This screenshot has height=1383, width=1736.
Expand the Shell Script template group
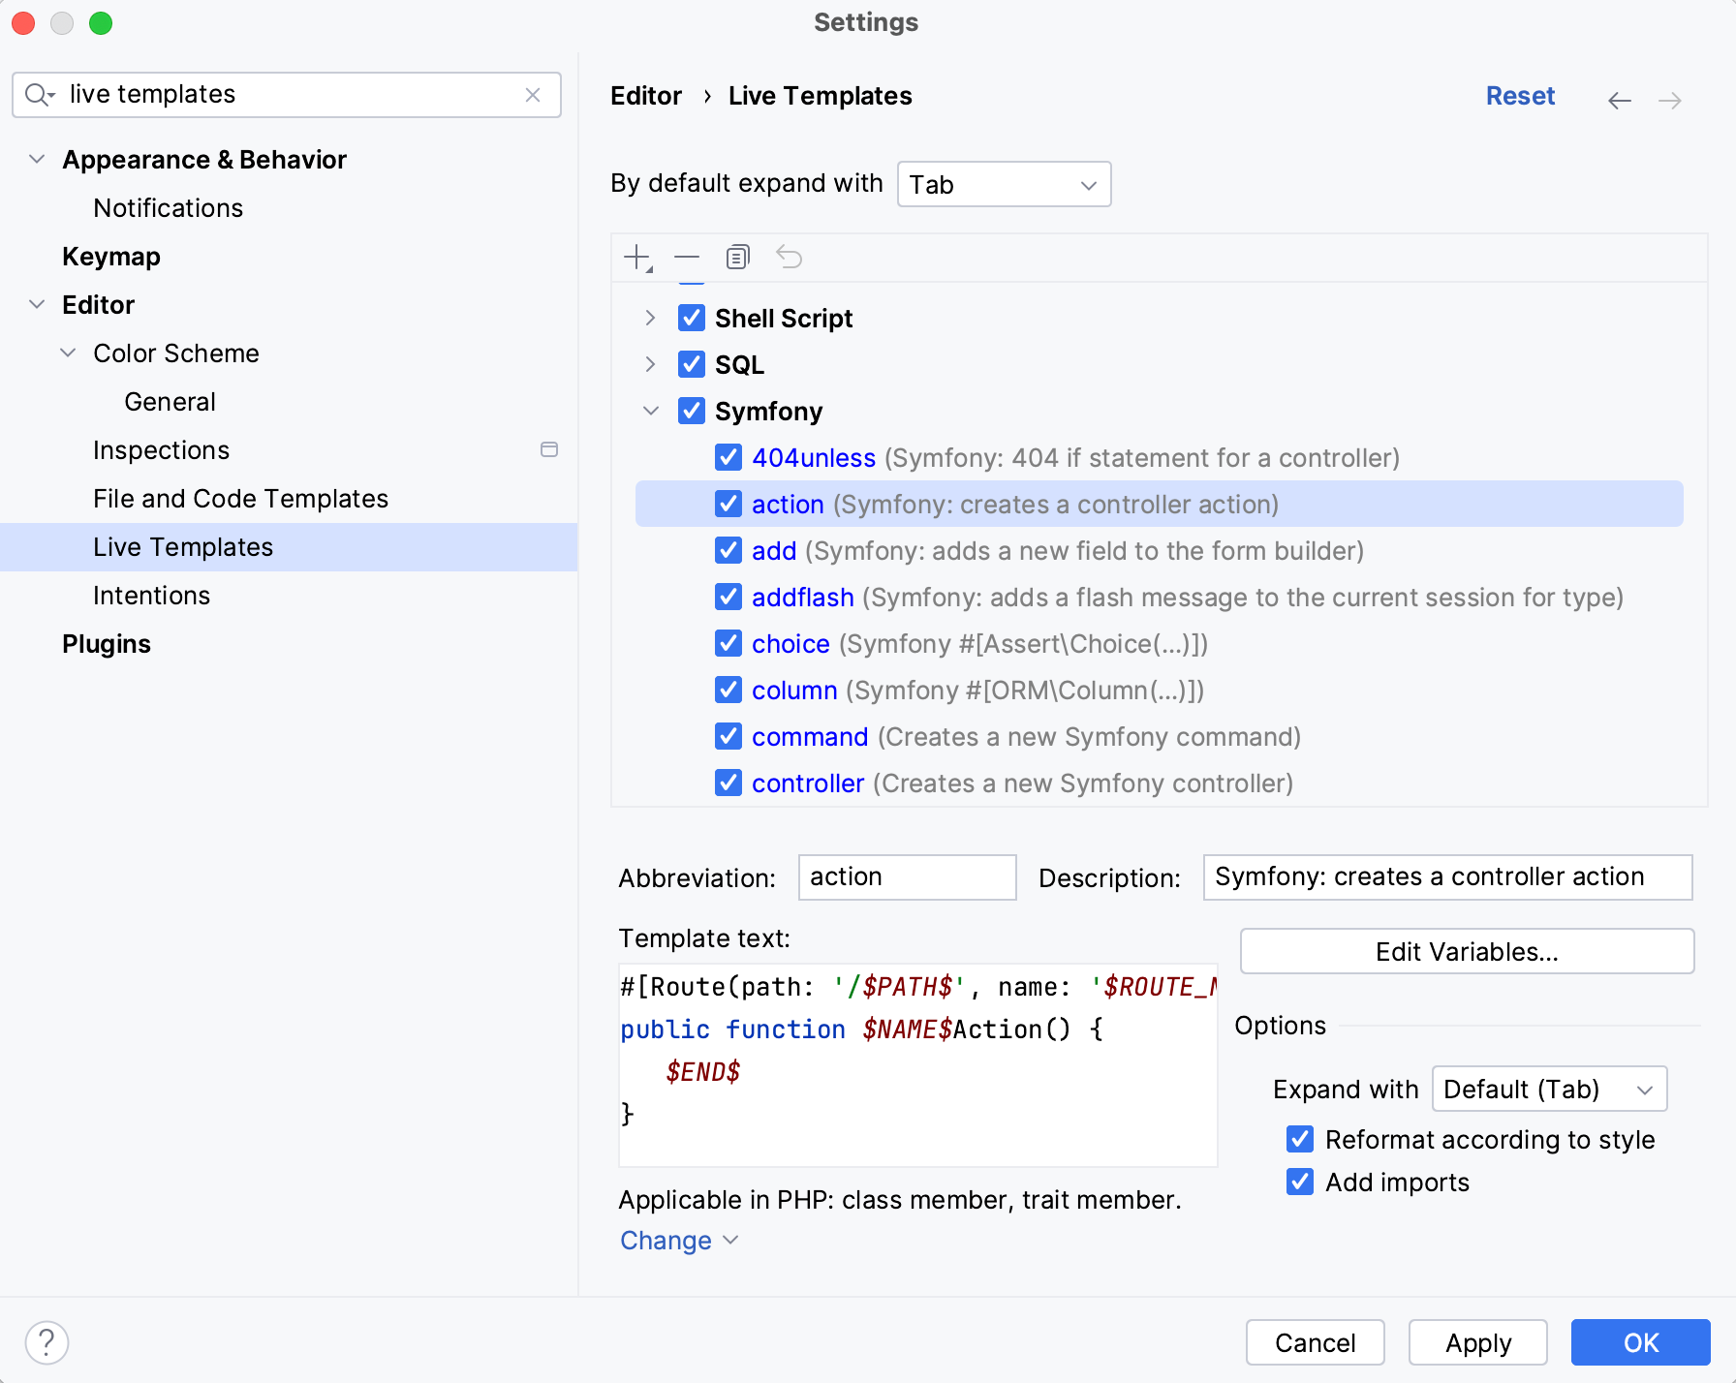pyautogui.click(x=649, y=318)
